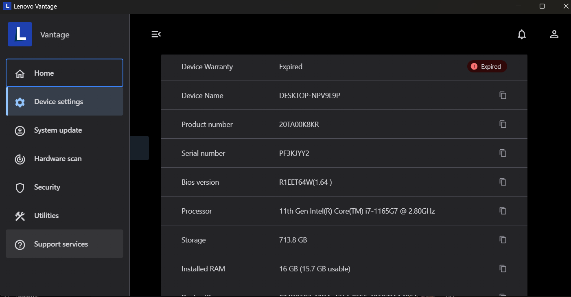Select the i7-1165G7 processor text
The width and height of the screenshot is (571, 297).
[x=357, y=211]
